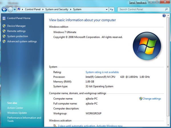
Task: Click the Control Panel Home icon
Action: point(4,18)
